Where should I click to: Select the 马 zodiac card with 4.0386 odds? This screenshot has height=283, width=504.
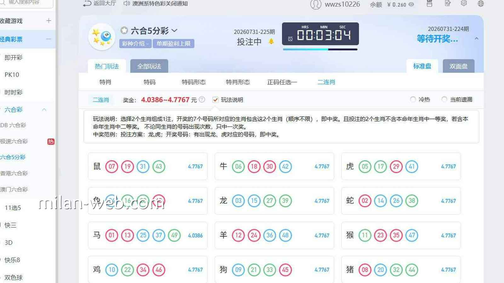(x=148, y=235)
